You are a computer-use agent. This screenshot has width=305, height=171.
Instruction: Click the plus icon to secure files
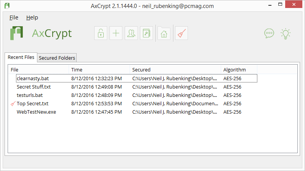[x=116, y=33]
